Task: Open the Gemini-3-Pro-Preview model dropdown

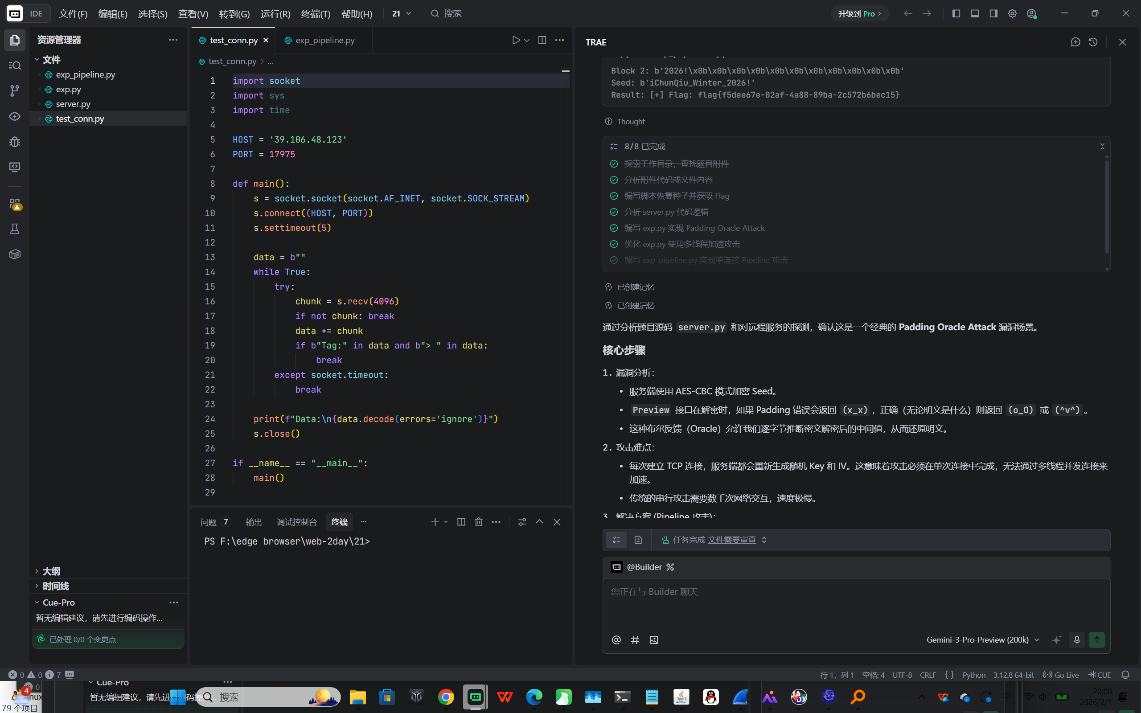Action: click(x=982, y=640)
